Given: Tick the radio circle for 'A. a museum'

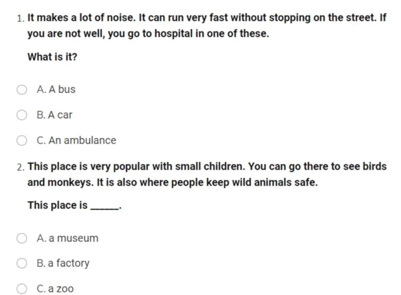Looking at the screenshot, I should (x=22, y=238).
